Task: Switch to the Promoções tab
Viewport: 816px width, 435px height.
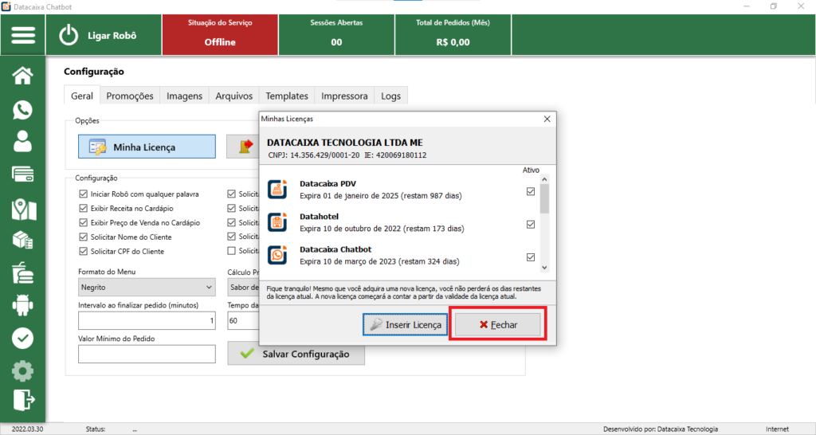Action: pos(130,96)
